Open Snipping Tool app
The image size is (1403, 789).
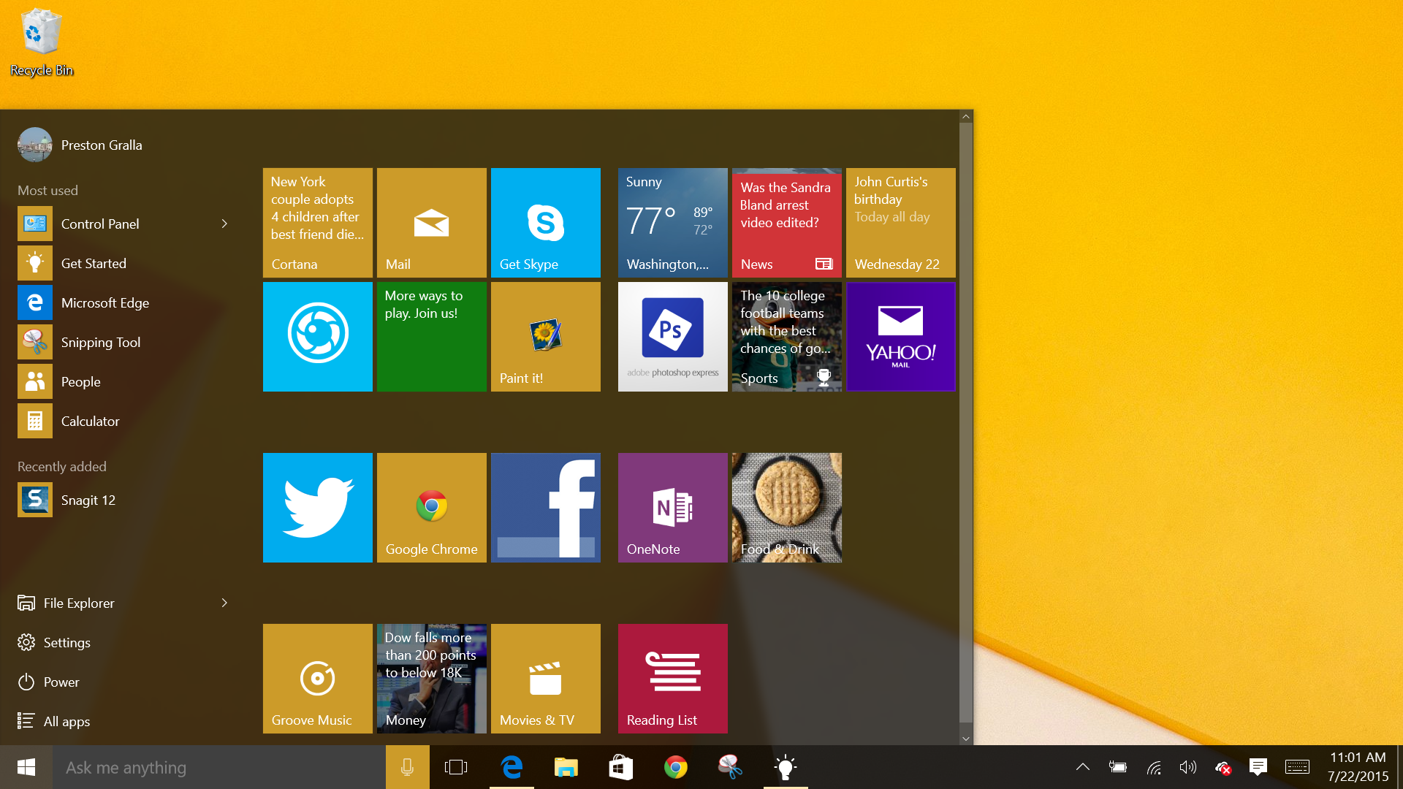coord(99,341)
